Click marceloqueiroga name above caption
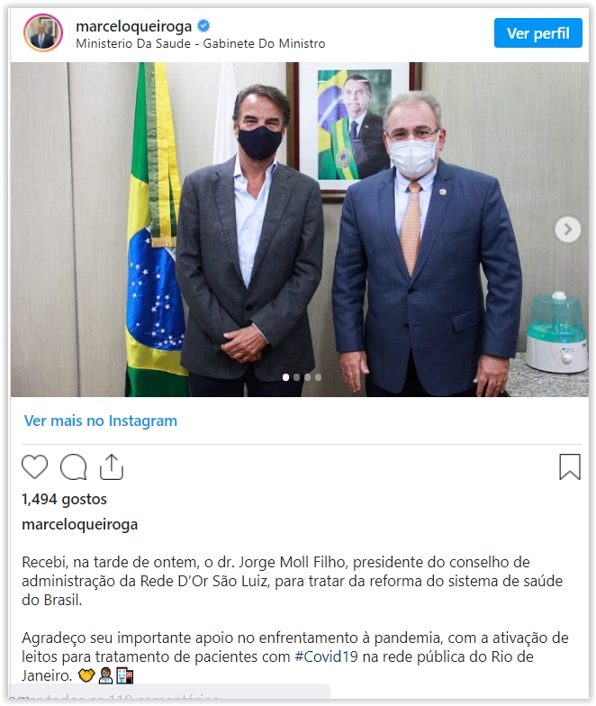Viewport: 596px width, 706px height. tap(79, 524)
